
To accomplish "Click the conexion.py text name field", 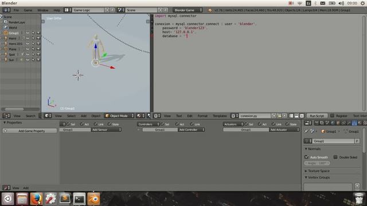I will point(255,116).
